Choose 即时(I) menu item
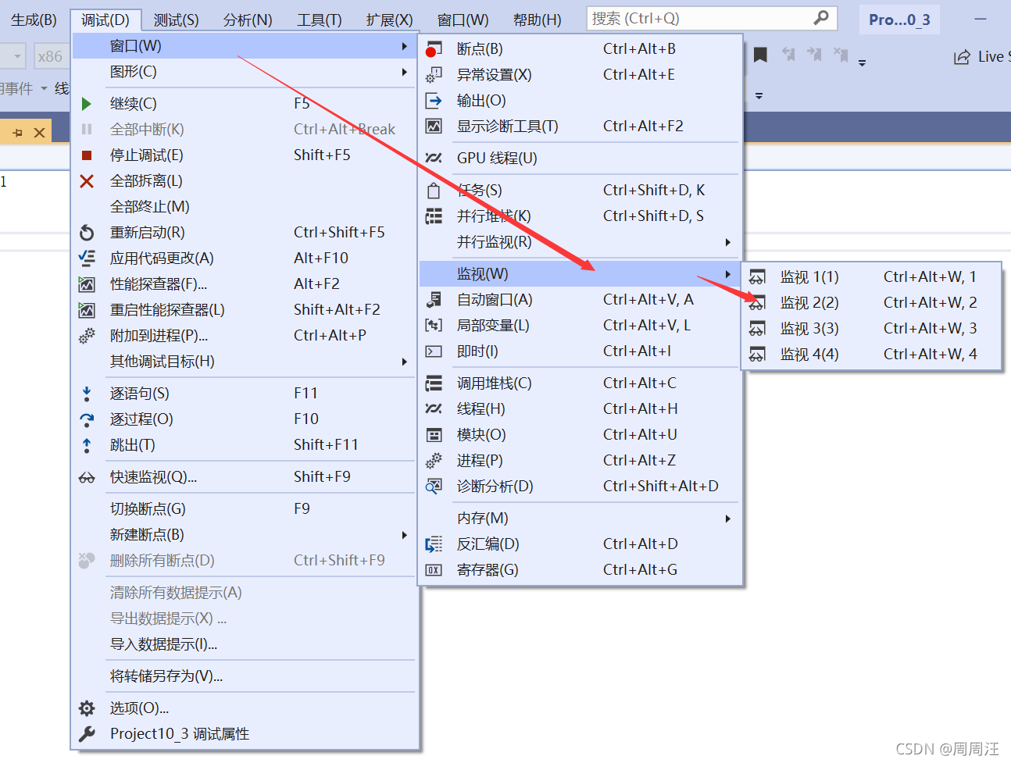Viewport: 1011px width, 763px height. 581,351
